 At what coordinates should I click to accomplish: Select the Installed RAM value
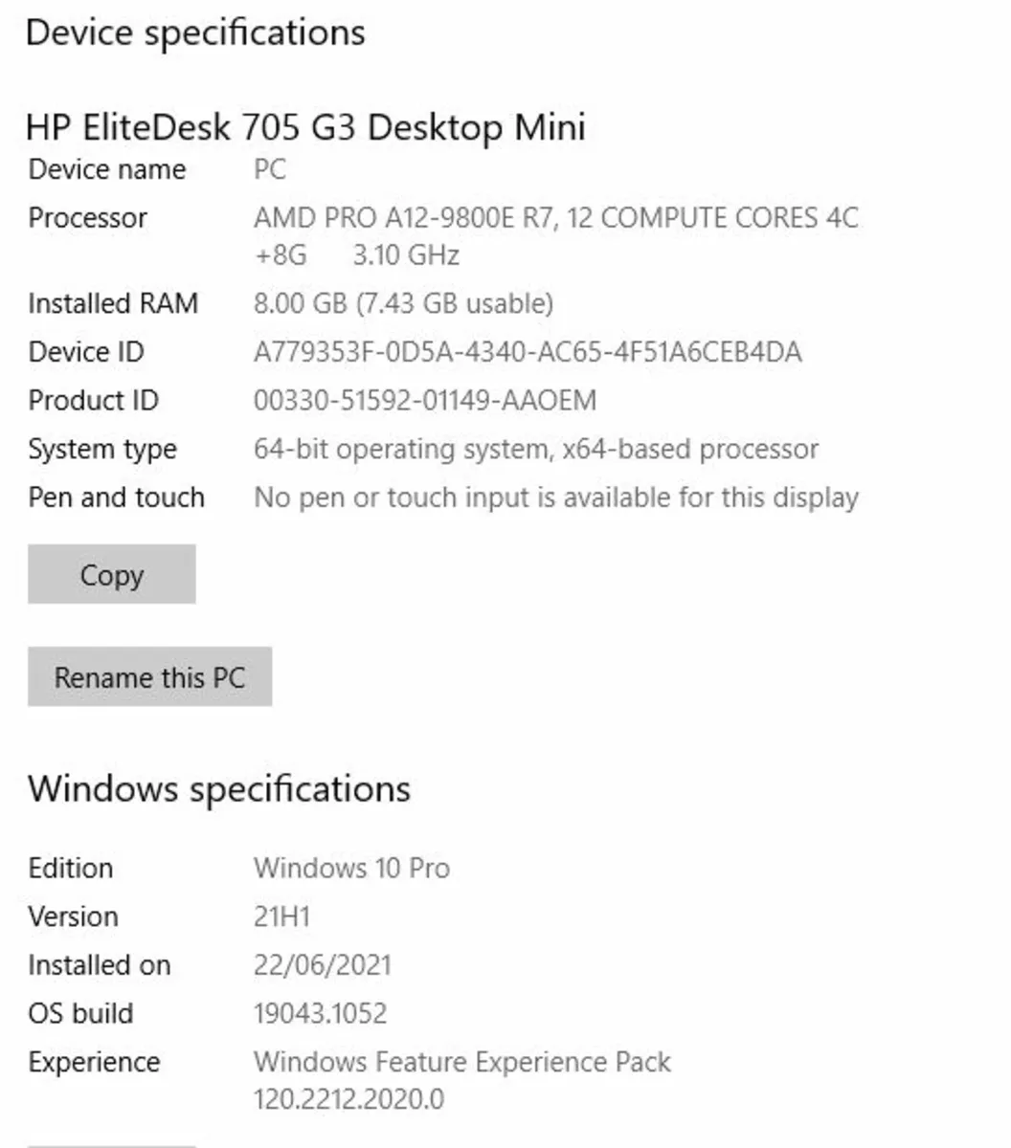click(x=403, y=303)
